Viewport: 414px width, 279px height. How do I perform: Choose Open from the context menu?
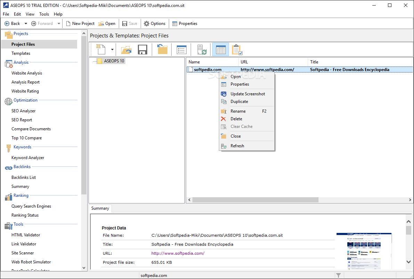pyautogui.click(x=247, y=77)
